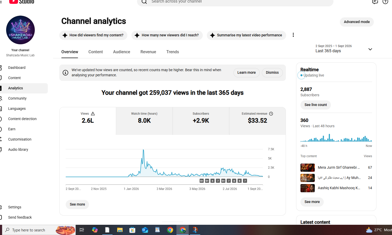Click 'Summarise my latest video performance' suggestion
This screenshot has height=235, width=392.
247,35
